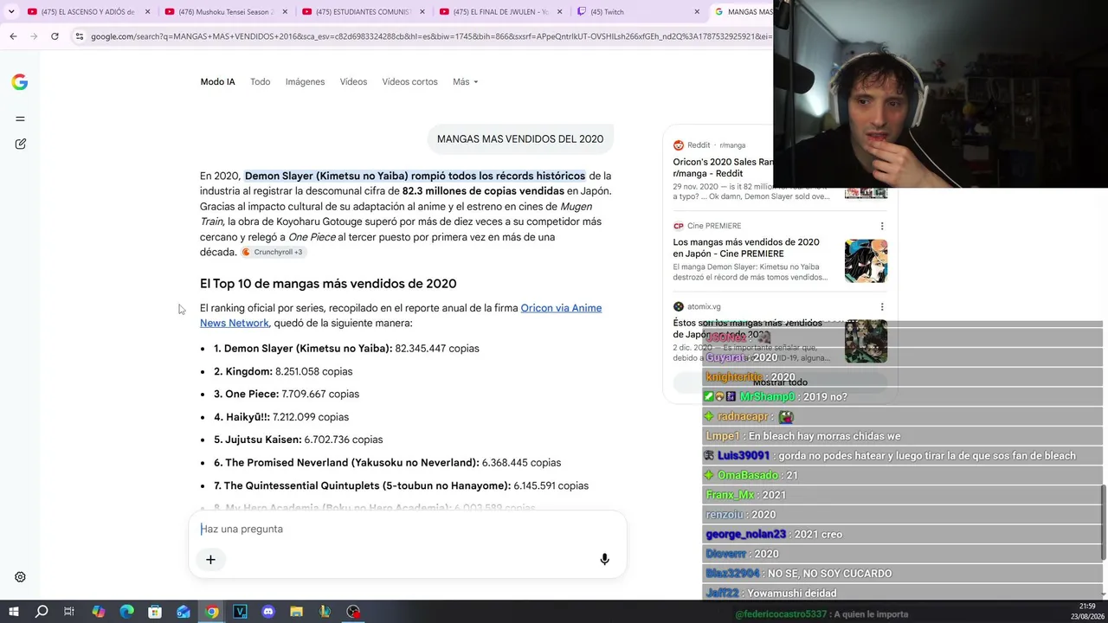Go back with the browser back arrow
The height and width of the screenshot is (623, 1108).
pyautogui.click(x=13, y=36)
